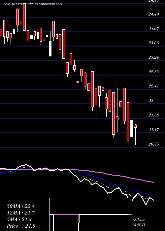This screenshot has height=231, width=165.
Task: Click the 23.66 price axis label
Action: click(x=154, y=43)
